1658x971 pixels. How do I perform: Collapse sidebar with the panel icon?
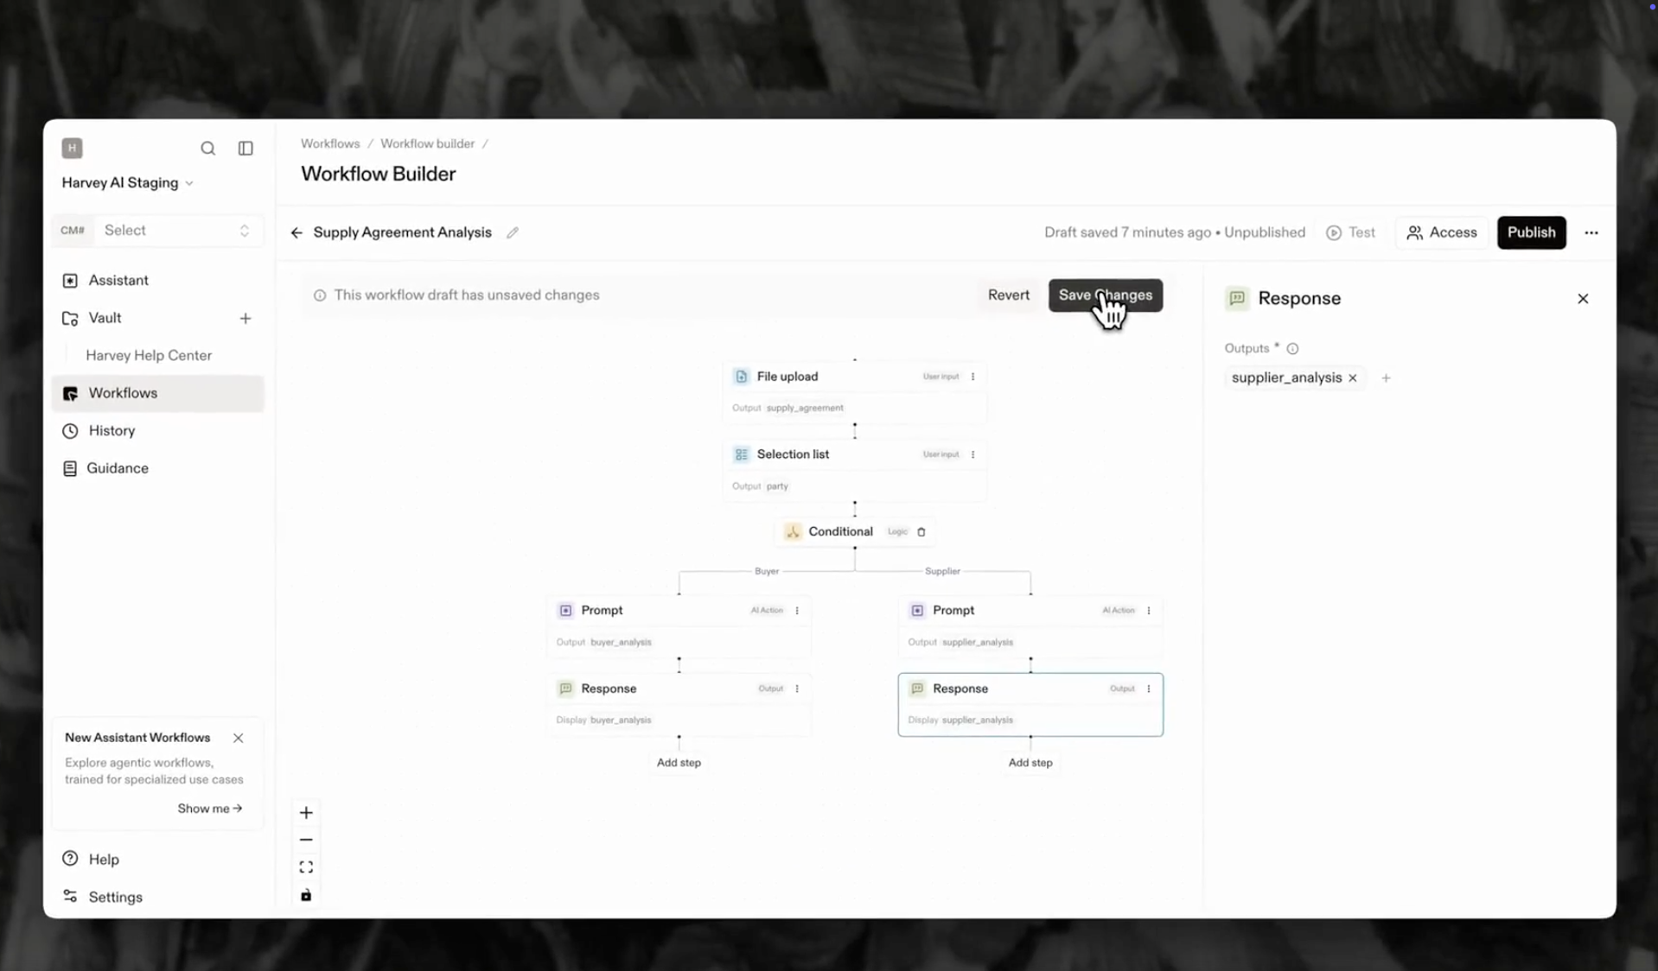point(246,149)
